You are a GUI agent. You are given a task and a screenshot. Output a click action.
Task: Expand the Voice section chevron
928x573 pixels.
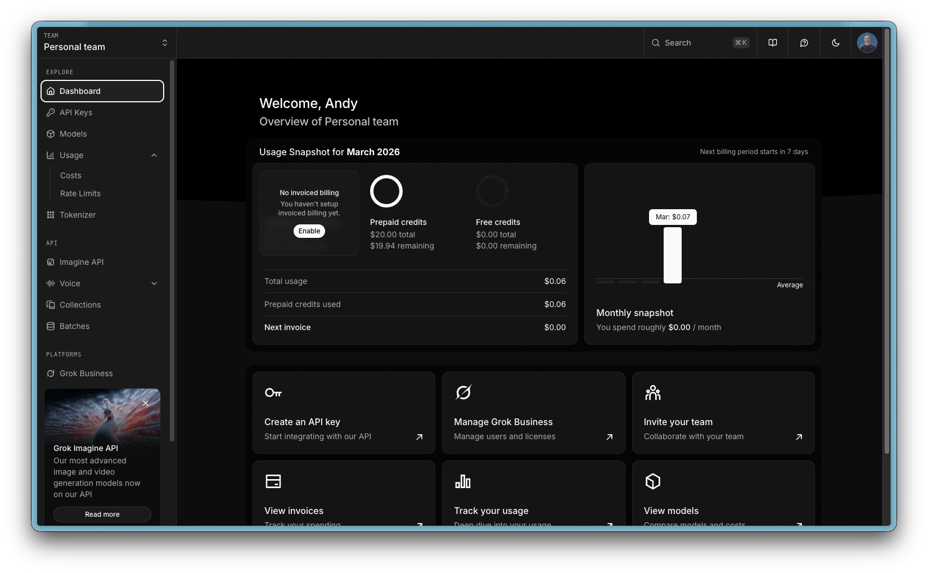(x=154, y=283)
